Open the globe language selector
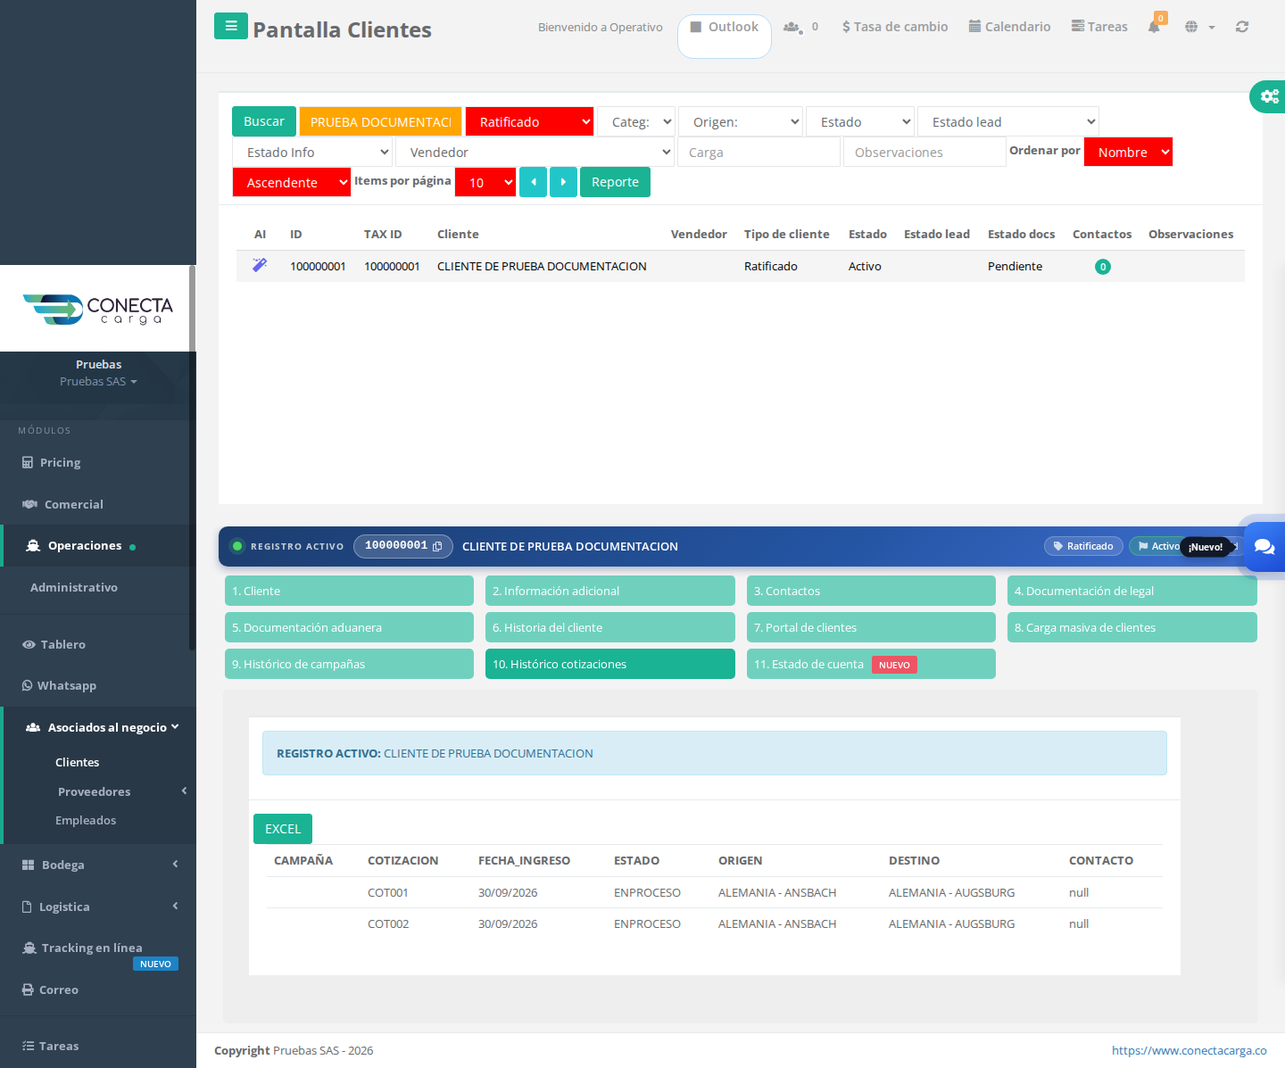This screenshot has height=1068, width=1285. pos(1199,27)
